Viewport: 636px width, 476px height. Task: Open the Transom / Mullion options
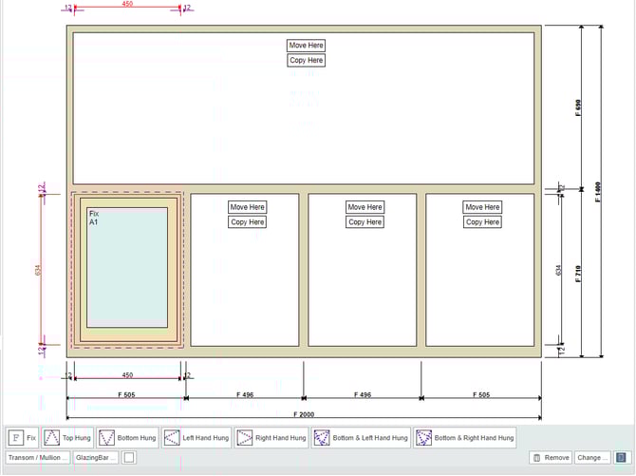coord(38,458)
